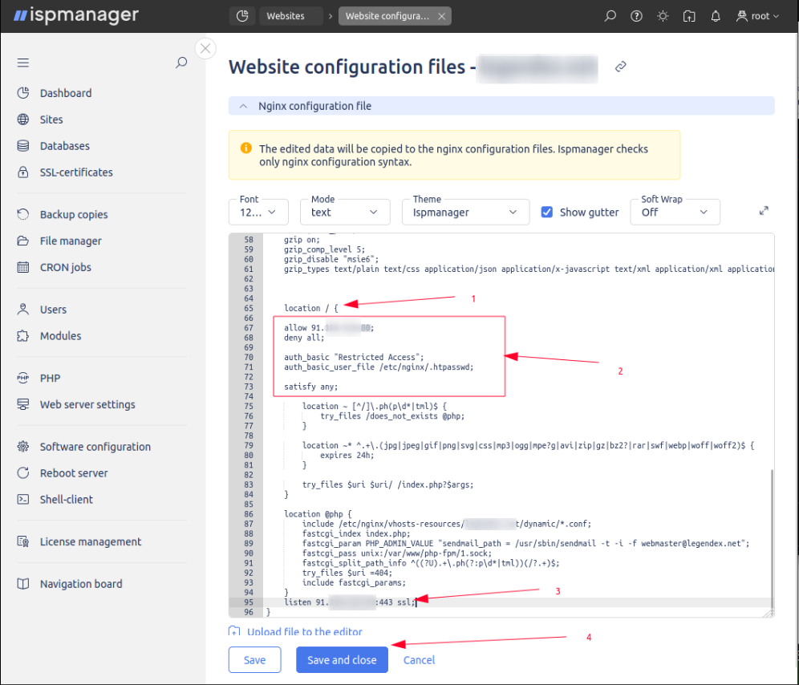Viewport: 799px width, 685px height.
Task: Toggle the light/dark theme sun icon
Action: point(663,16)
